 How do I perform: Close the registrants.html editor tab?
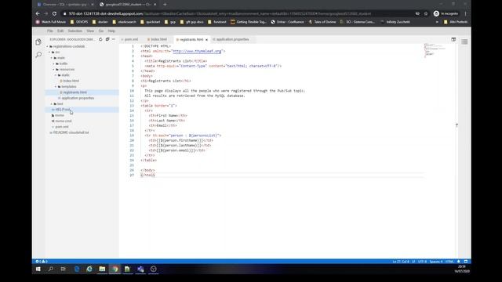pyautogui.click(x=206, y=40)
